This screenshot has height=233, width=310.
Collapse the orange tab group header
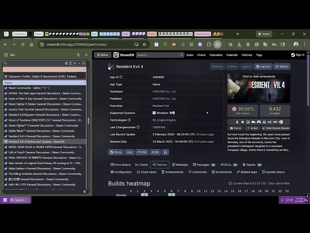coord(84,69)
